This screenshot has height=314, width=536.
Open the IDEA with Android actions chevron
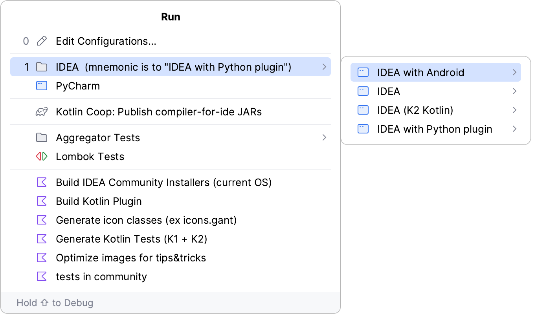pos(514,73)
